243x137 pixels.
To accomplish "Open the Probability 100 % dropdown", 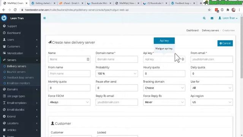I will [x=117, y=73].
